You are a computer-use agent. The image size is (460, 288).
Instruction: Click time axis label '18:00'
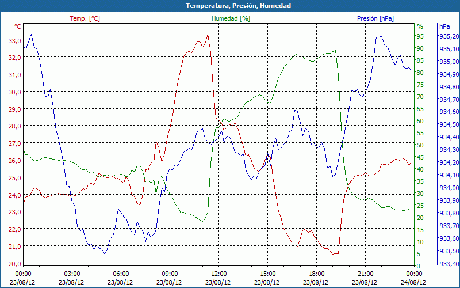(x=316, y=274)
